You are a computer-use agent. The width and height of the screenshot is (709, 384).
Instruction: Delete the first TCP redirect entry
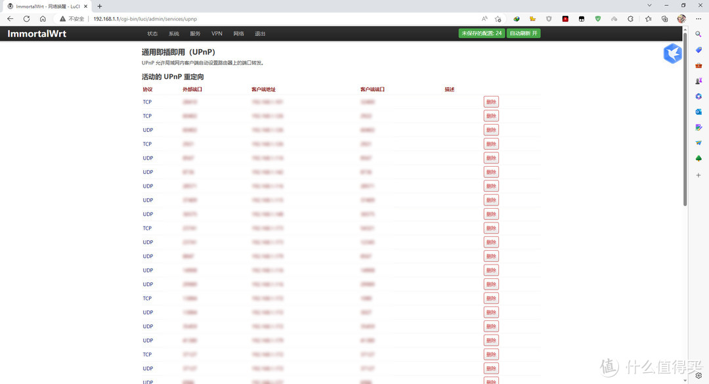pyautogui.click(x=491, y=102)
